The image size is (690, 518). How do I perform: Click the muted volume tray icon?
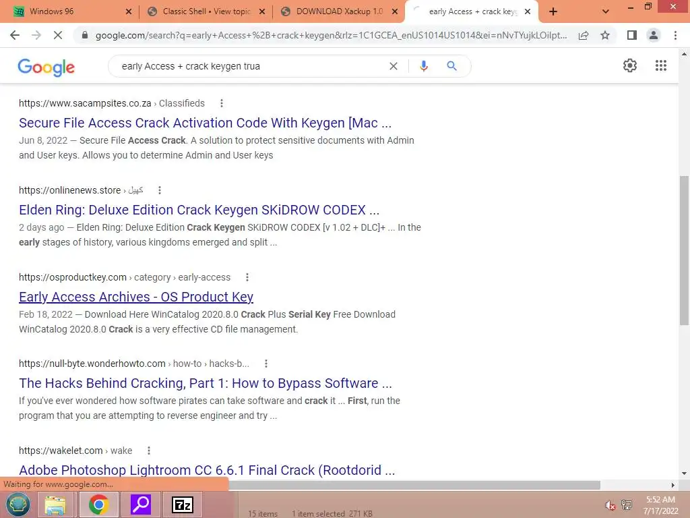coord(610,505)
